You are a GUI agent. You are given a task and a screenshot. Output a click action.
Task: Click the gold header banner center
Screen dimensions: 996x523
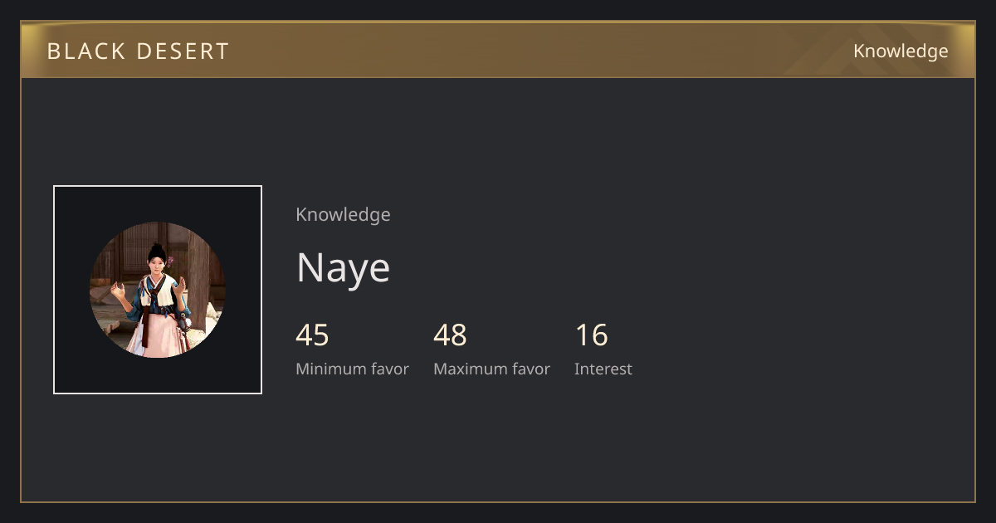pos(498,51)
